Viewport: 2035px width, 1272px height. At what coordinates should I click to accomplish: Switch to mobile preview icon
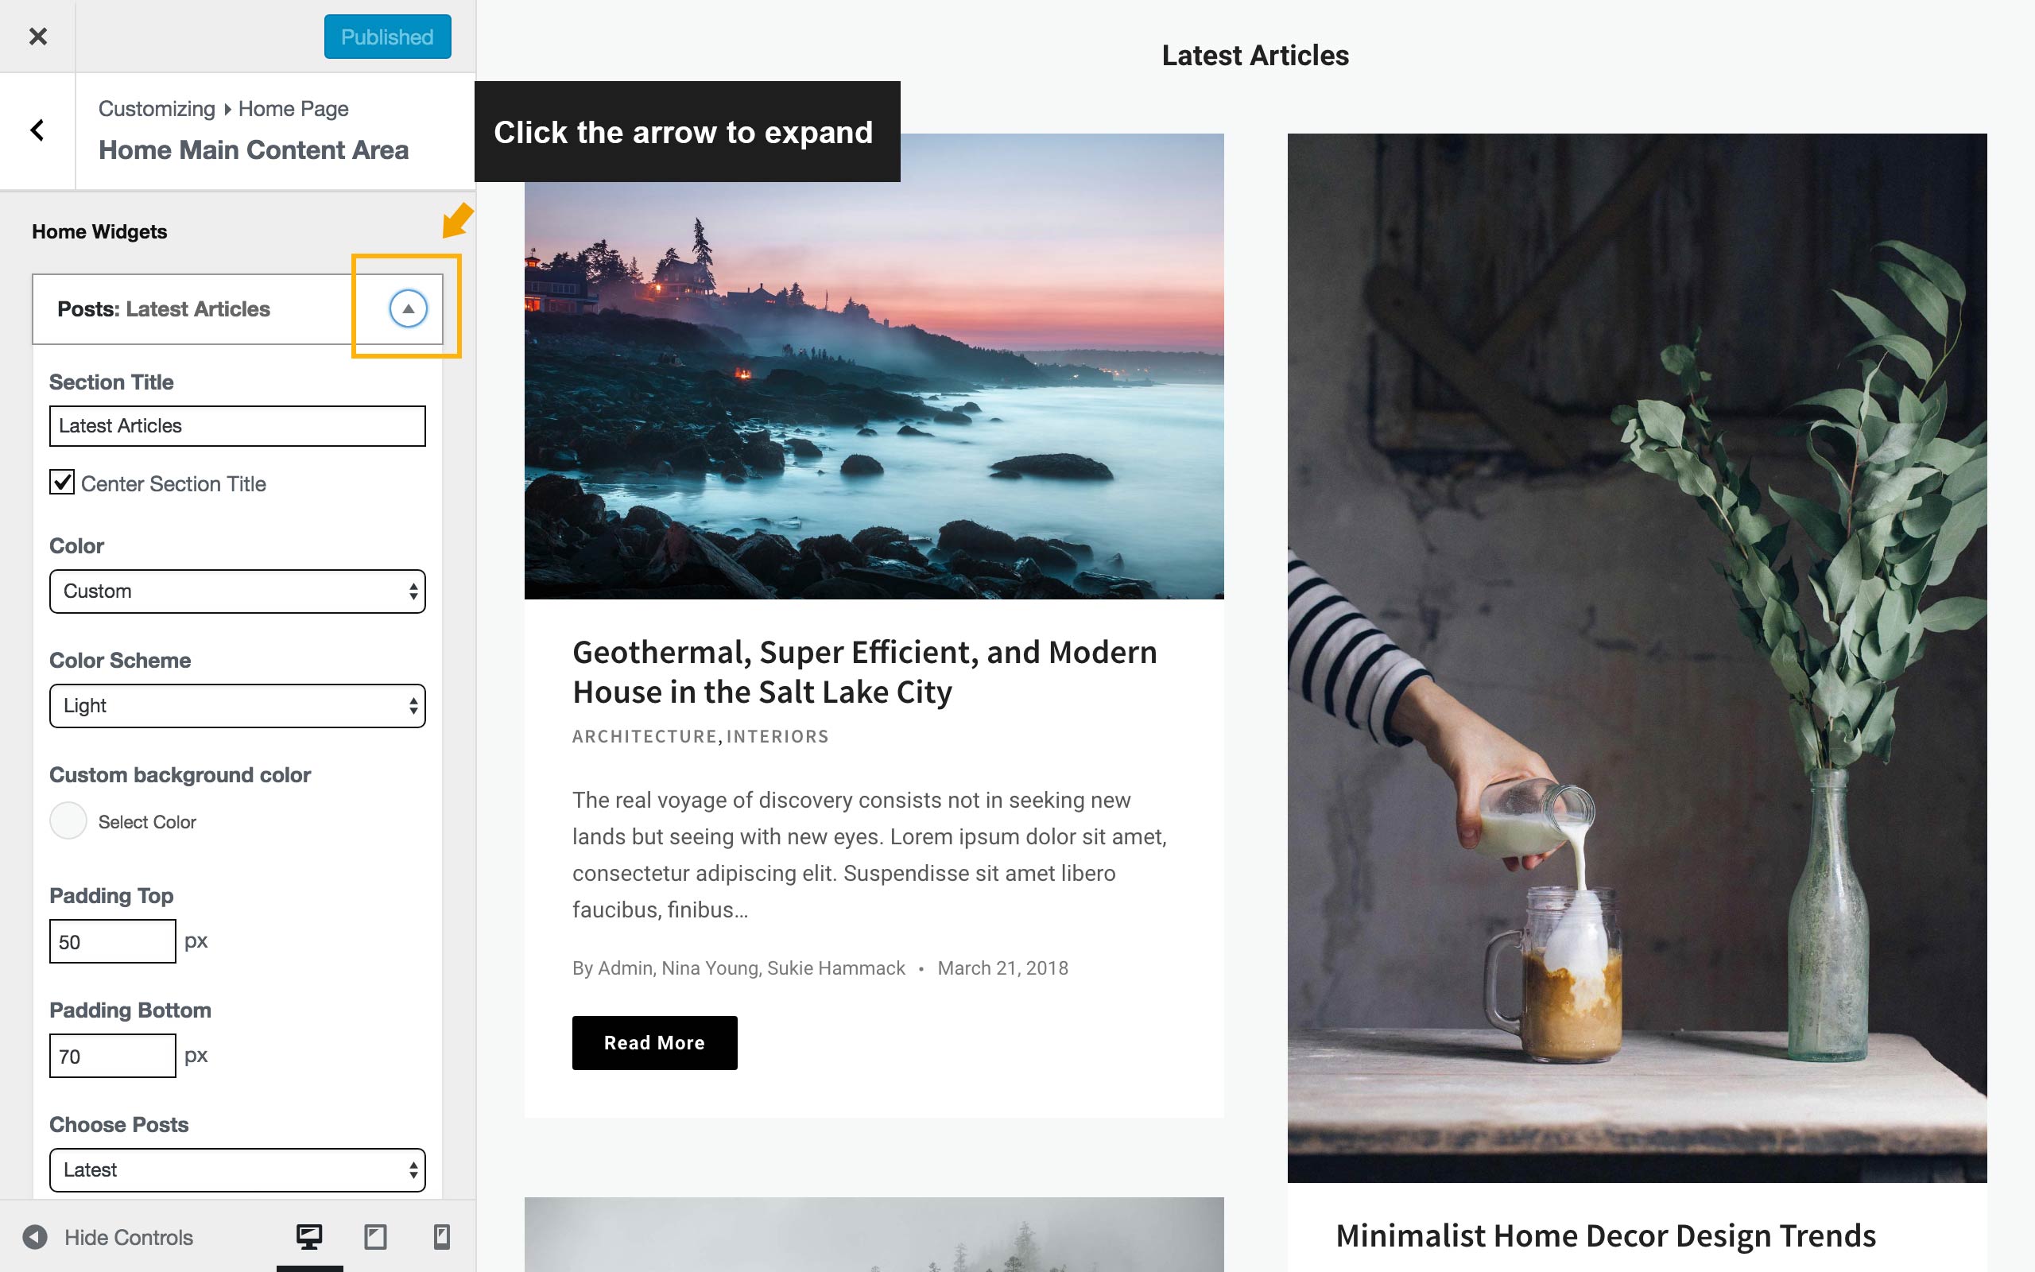tap(441, 1237)
